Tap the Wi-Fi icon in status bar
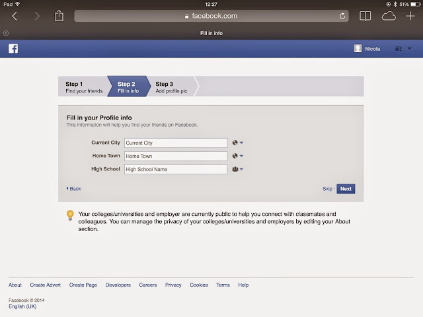This screenshot has height=317, width=423. (x=18, y=4)
